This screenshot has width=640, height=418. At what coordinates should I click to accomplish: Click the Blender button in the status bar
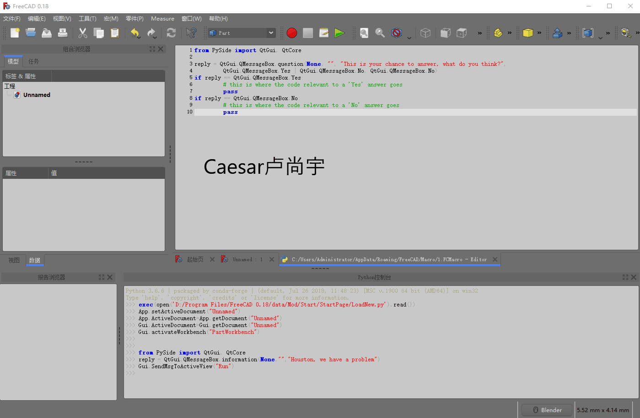coord(546,410)
